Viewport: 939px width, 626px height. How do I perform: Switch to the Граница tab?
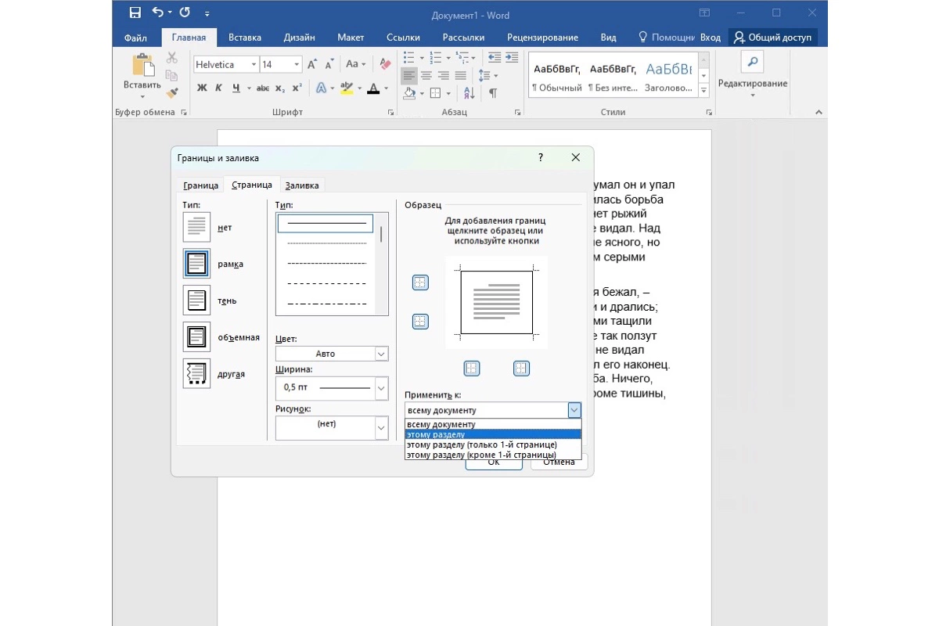click(200, 185)
